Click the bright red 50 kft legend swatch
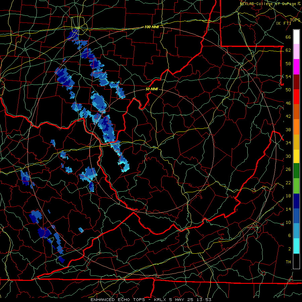The image size is (302, 302). coord(296,97)
